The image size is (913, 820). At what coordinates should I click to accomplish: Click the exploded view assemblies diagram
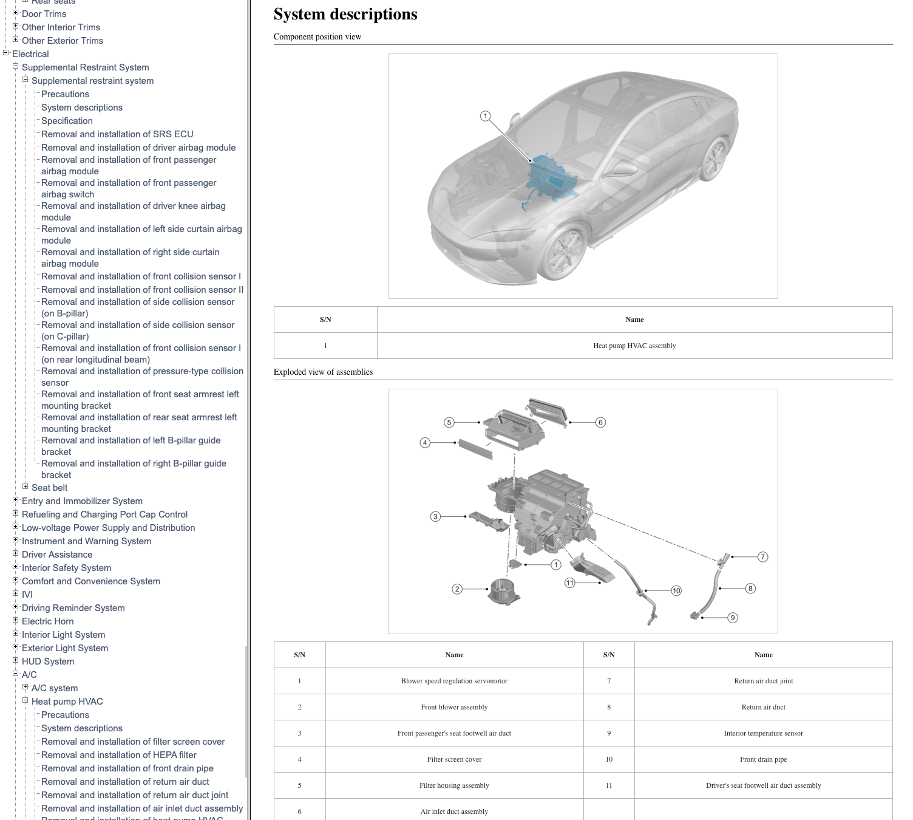point(583,511)
